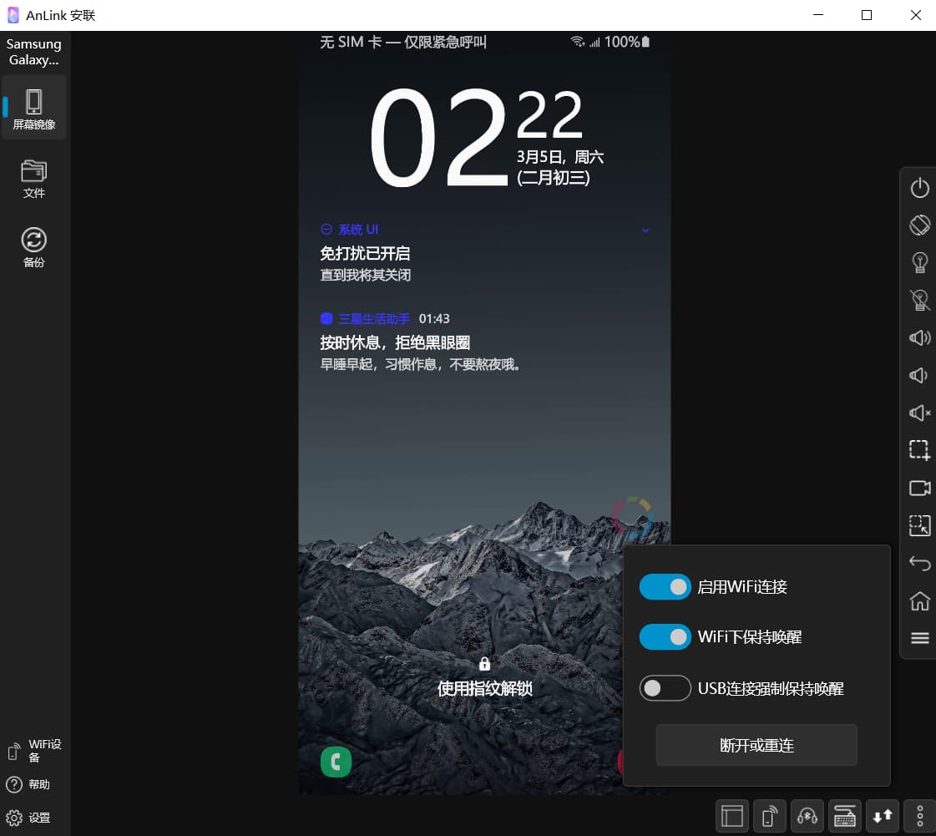Click the recent apps menu icon
The height and width of the screenshot is (836, 936).
pos(919,638)
